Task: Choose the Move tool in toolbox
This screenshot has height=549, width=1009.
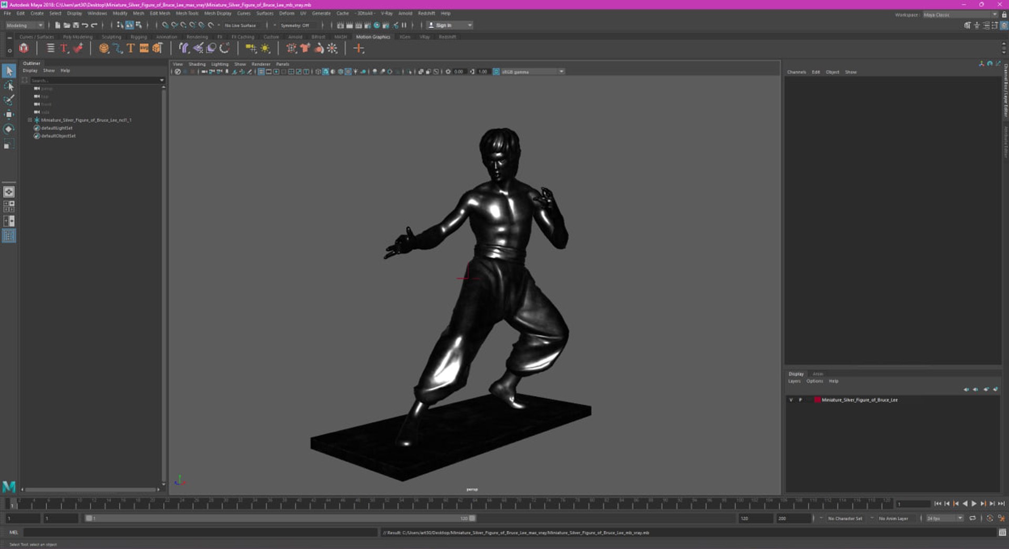Action: pyautogui.click(x=9, y=114)
